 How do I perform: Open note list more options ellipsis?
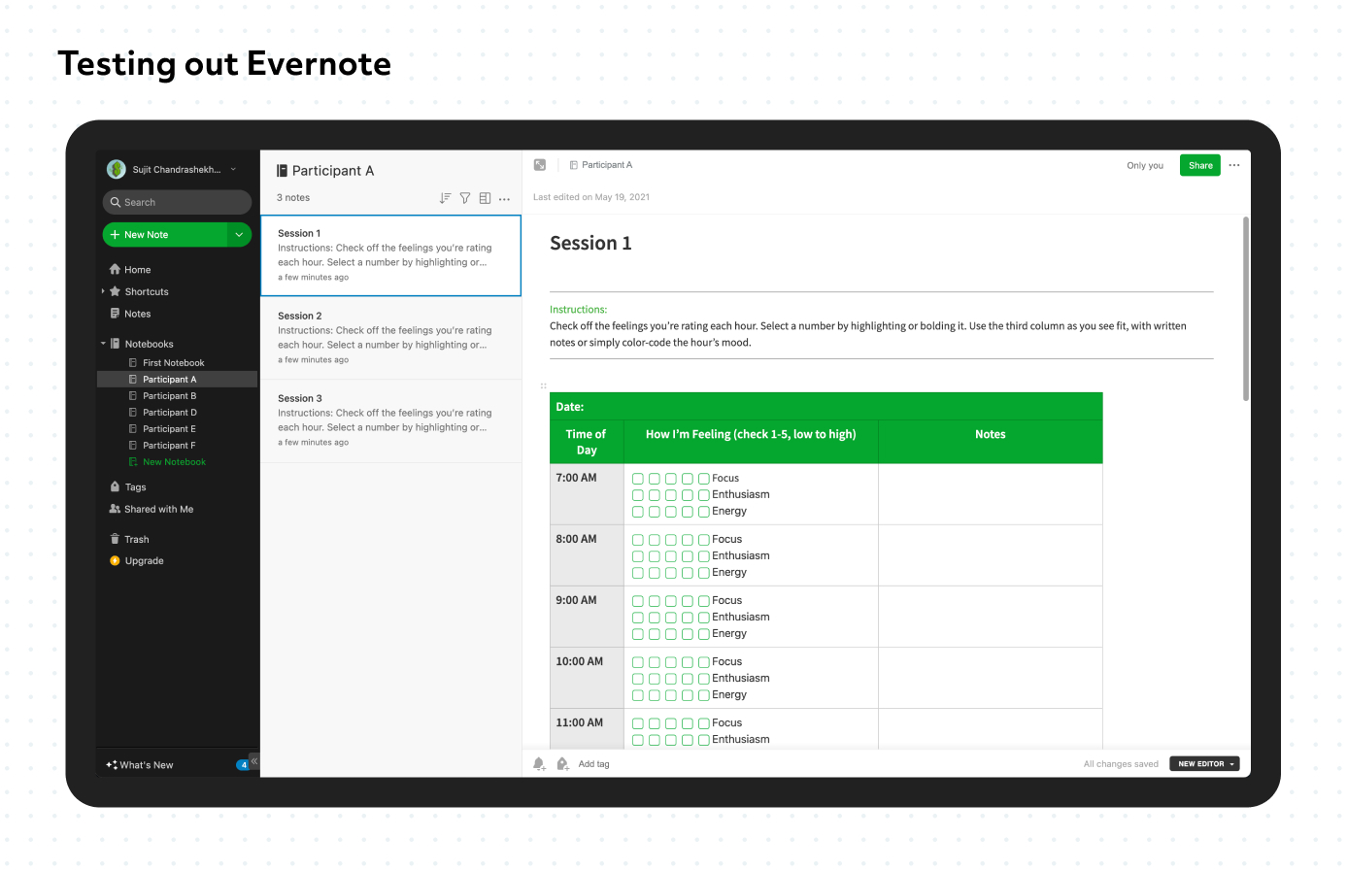(x=504, y=199)
